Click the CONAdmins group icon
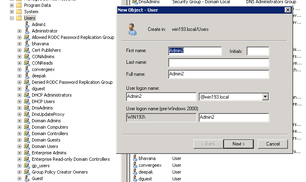306x182 pixels. pyautogui.click(x=27, y=57)
